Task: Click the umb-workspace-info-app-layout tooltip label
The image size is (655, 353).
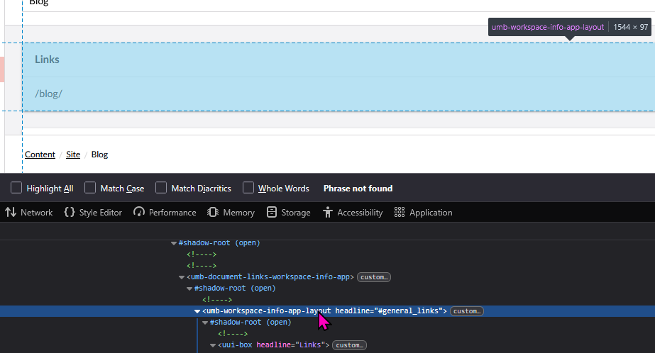Action: 548,27
